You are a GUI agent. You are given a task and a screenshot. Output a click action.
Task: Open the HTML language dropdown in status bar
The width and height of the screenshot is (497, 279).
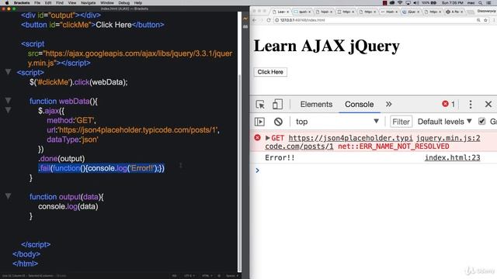[x=207, y=276]
